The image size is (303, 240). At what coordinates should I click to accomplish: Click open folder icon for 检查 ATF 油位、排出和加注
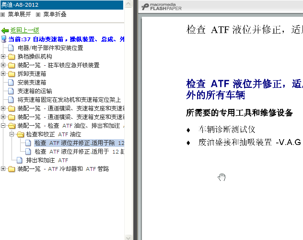[x=12, y=126]
